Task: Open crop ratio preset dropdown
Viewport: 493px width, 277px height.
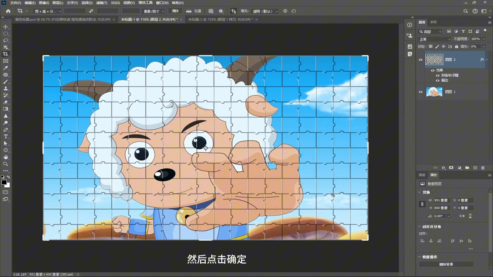Action: tap(47, 11)
